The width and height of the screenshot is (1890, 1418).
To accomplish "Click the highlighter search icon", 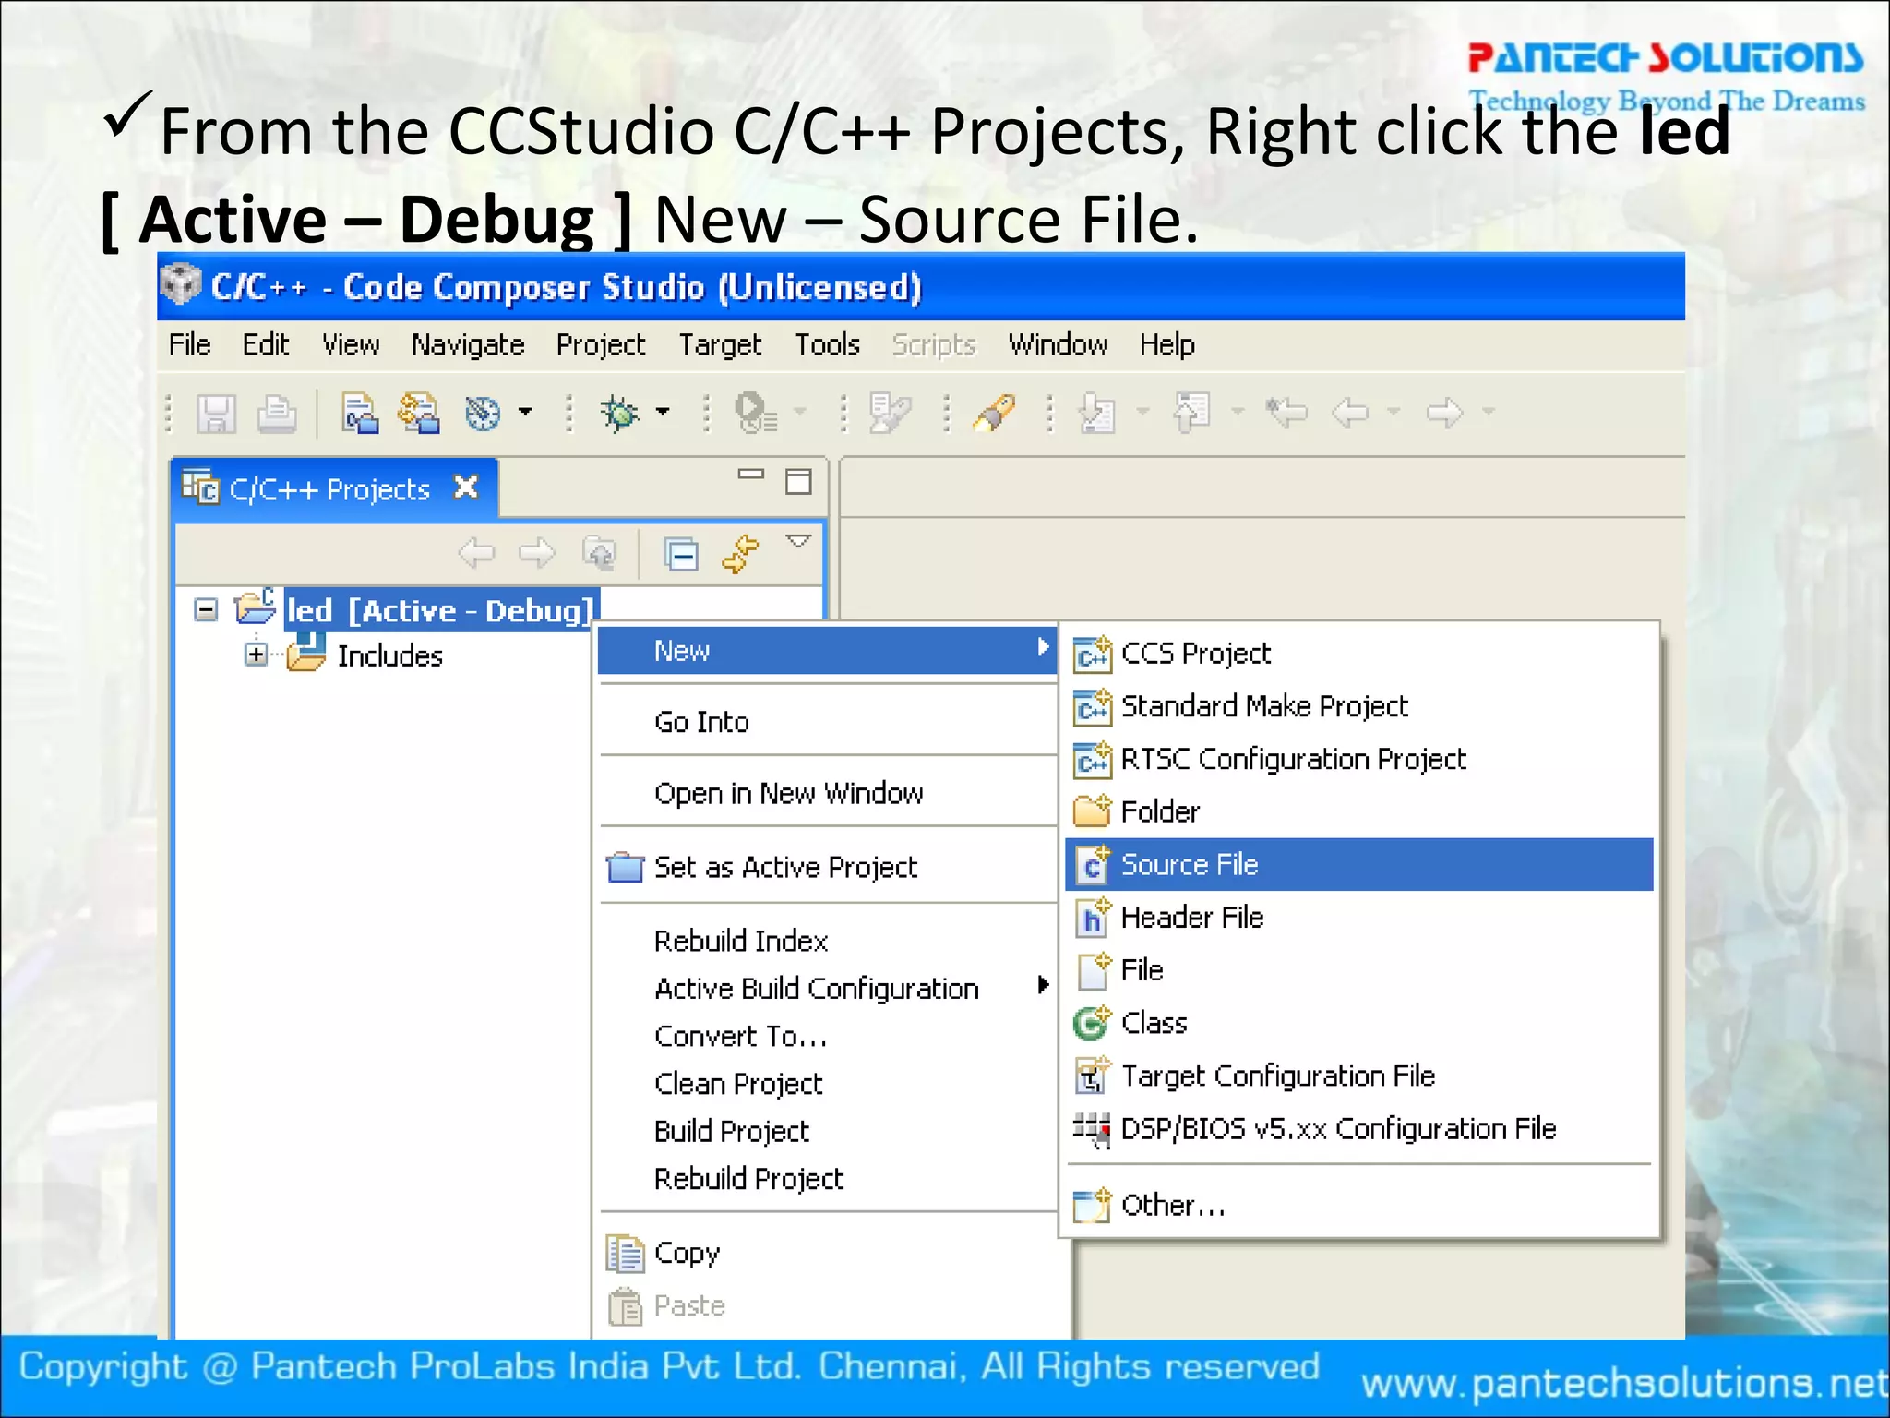I will [x=996, y=413].
